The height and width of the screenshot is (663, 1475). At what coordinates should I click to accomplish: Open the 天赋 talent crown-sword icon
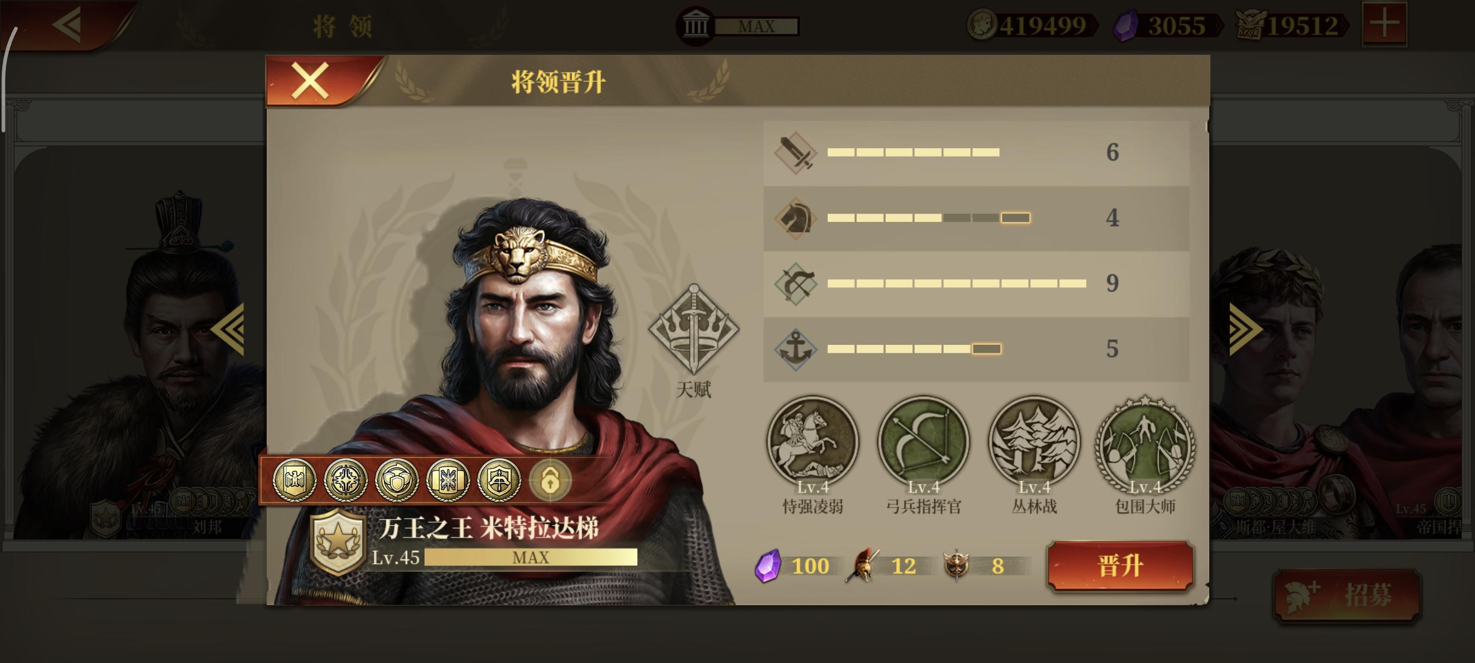click(693, 329)
